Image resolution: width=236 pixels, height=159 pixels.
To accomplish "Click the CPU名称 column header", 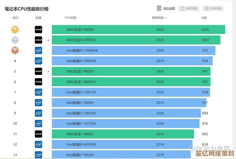I will [x=70, y=18].
